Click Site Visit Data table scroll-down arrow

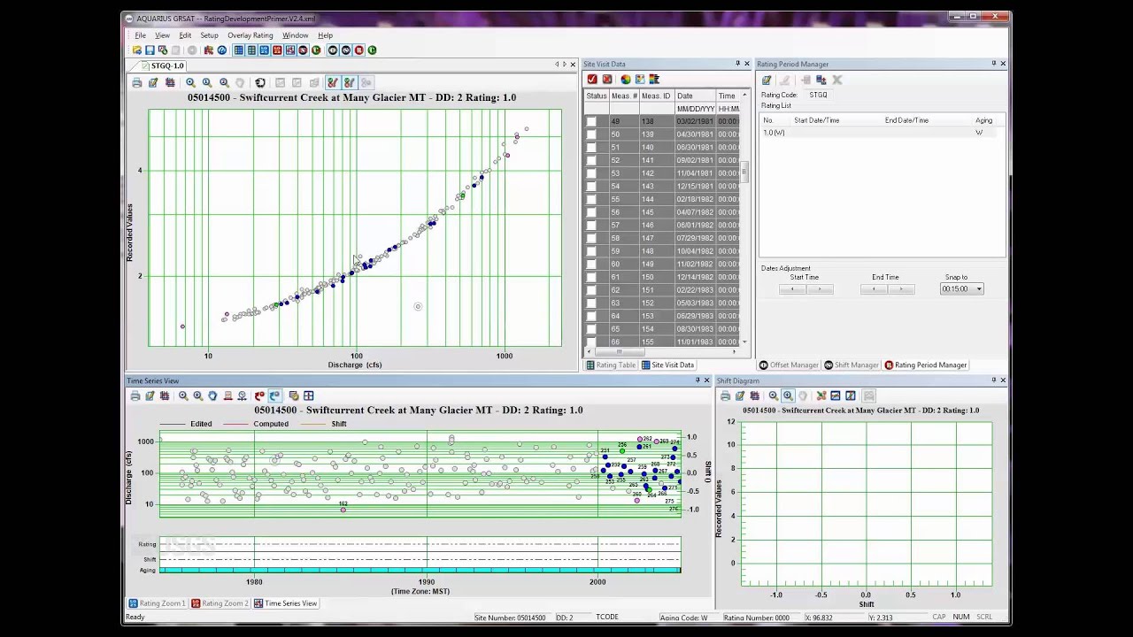[744, 342]
